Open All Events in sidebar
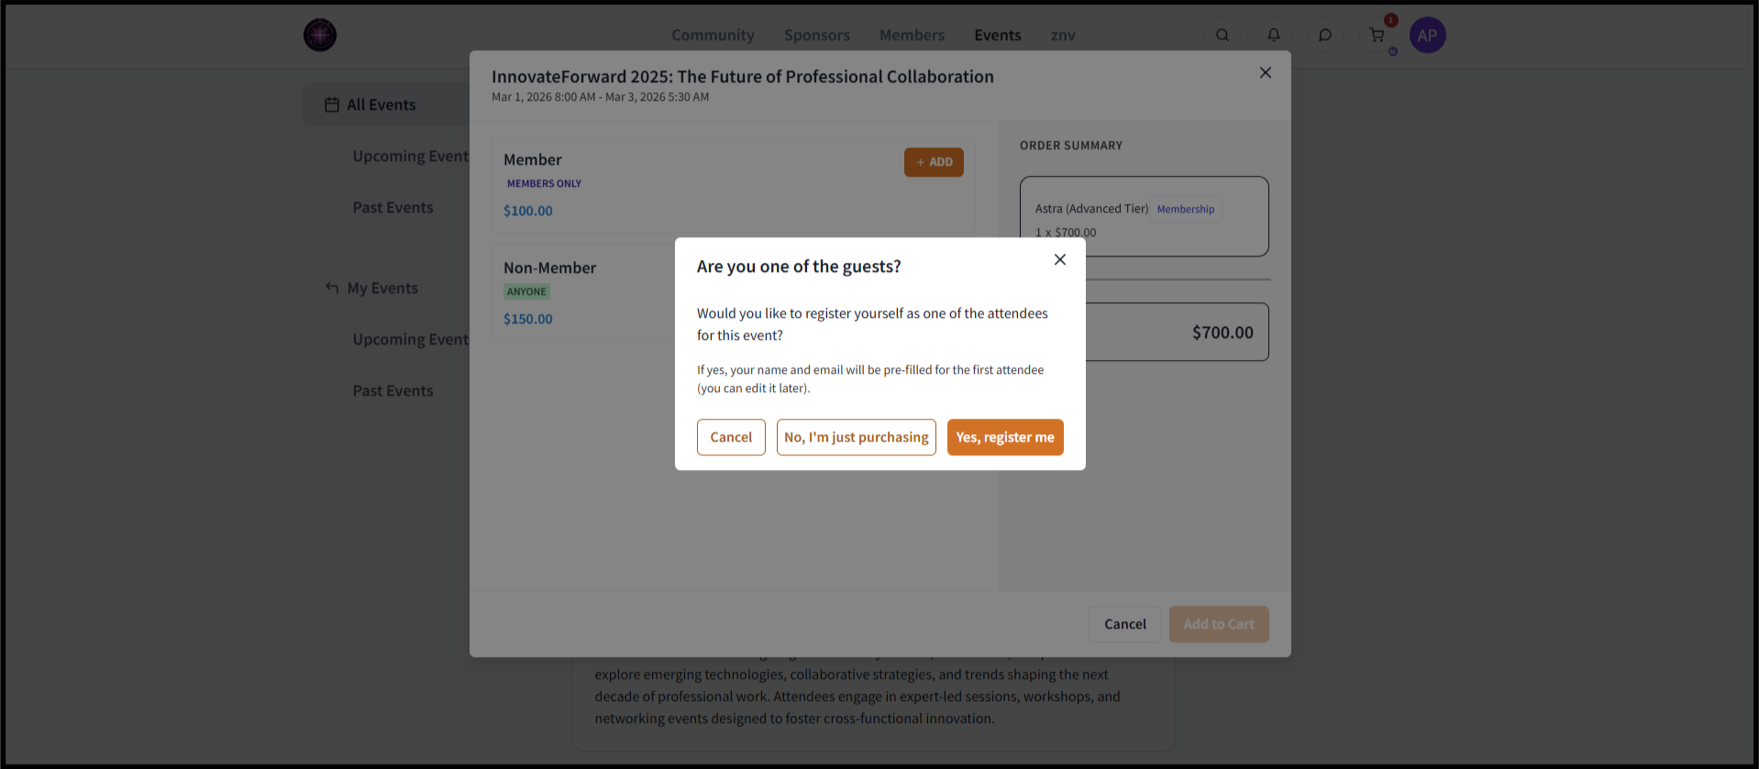The image size is (1759, 769). (381, 104)
